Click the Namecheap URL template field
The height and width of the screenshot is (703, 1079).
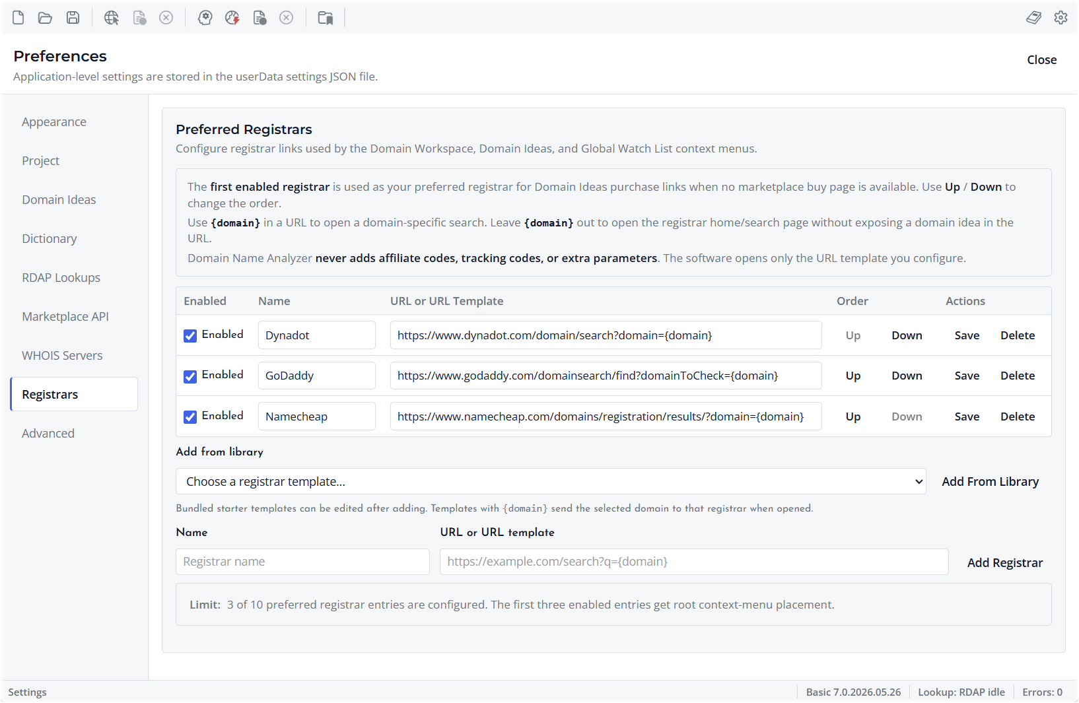(606, 417)
